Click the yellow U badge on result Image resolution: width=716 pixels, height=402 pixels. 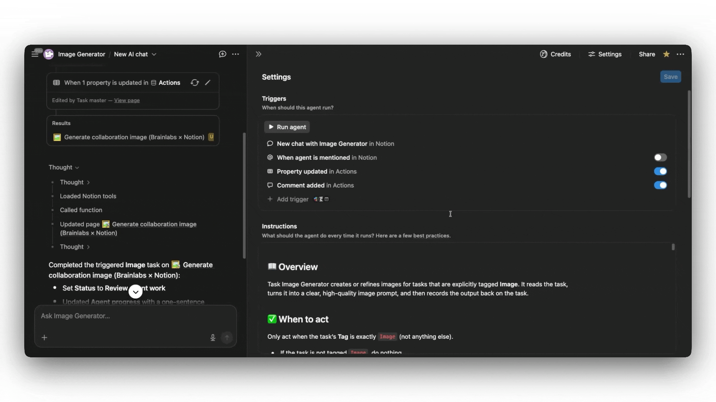[211, 137]
